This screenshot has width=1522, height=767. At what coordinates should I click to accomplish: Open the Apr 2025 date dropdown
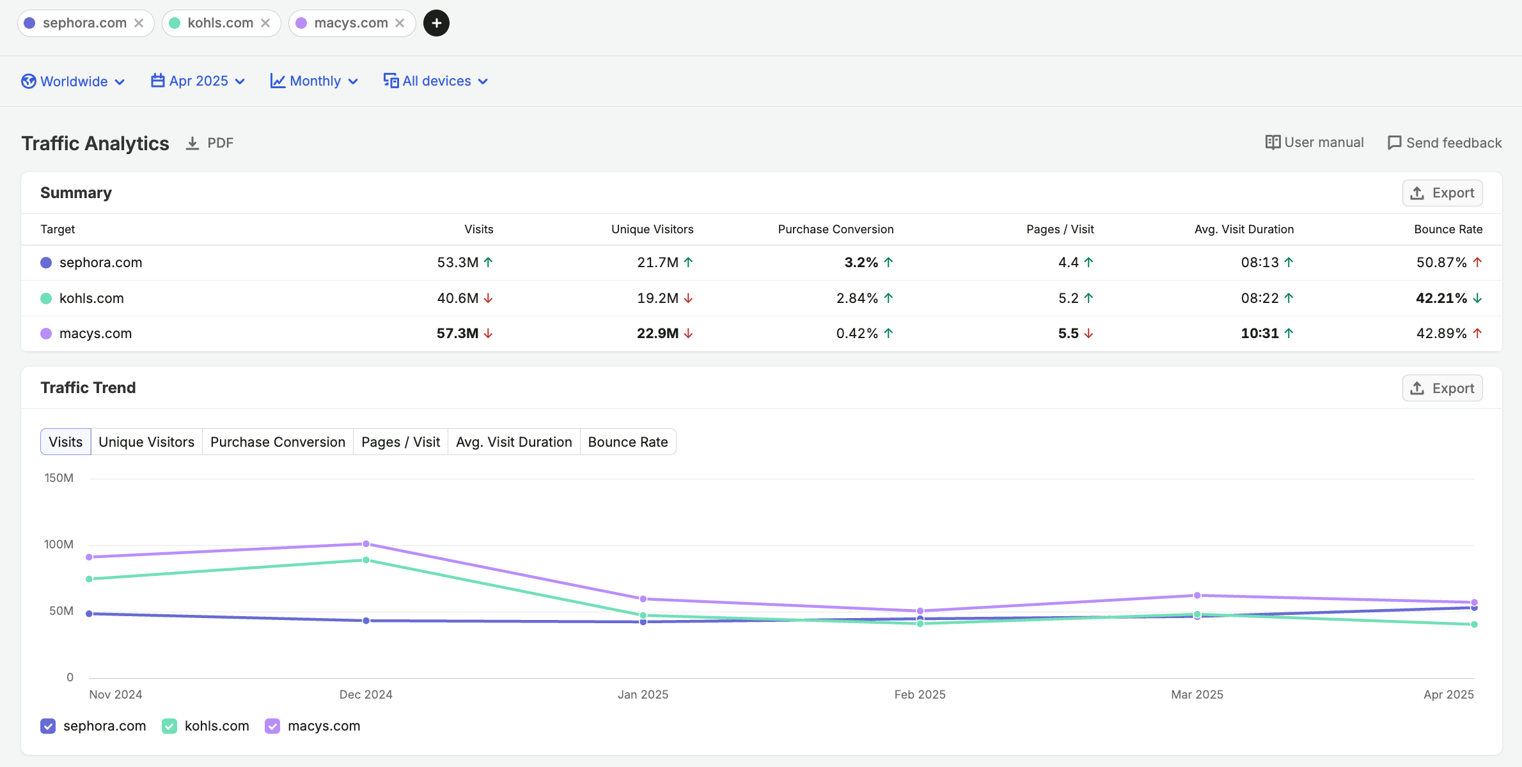pyautogui.click(x=198, y=81)
